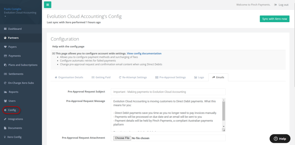This screenshot has height=145, width=295.
Task: Open Xero Config in sidebar
Action: click(x=21, y=137)
